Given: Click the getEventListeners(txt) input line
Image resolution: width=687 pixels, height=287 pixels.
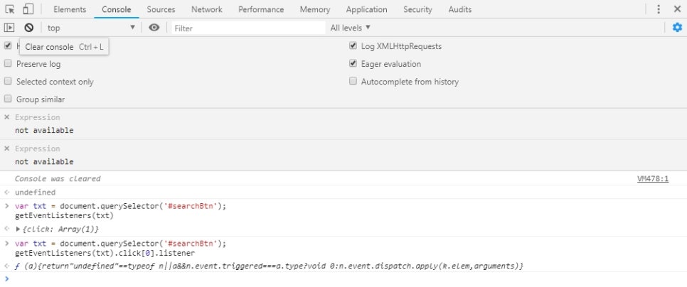Looking at the screenshot, I should pyautogui.click(x=64, y=215).
